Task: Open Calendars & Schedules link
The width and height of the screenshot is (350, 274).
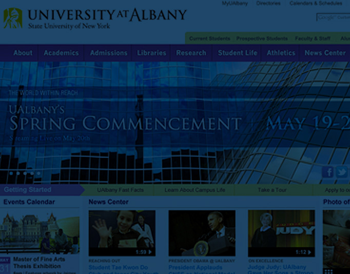Action: click(x=316, y=4)
